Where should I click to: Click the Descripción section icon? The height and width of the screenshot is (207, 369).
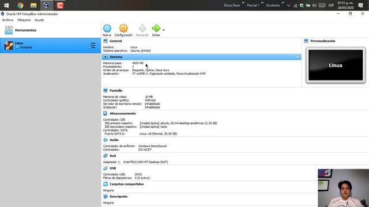(106, 197)
